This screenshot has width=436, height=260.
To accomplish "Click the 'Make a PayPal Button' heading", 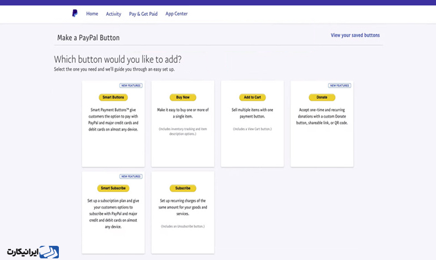I will pyautogui.click(x=88, y=38).
